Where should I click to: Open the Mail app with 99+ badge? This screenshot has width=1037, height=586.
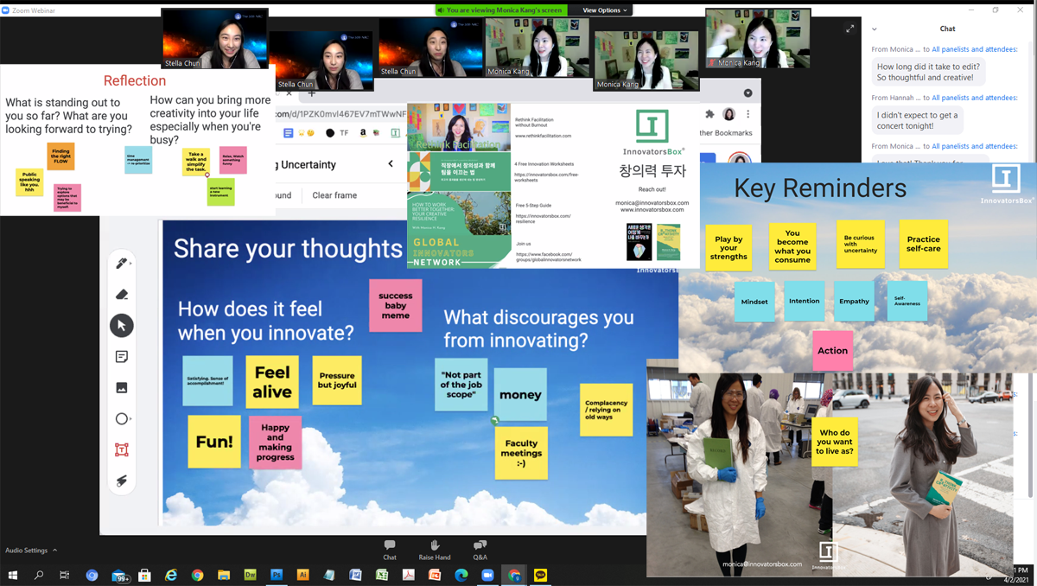point(119,576)
